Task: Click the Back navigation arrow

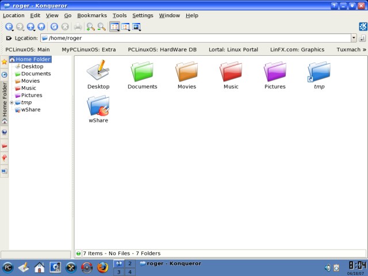Action: [9, 27]
